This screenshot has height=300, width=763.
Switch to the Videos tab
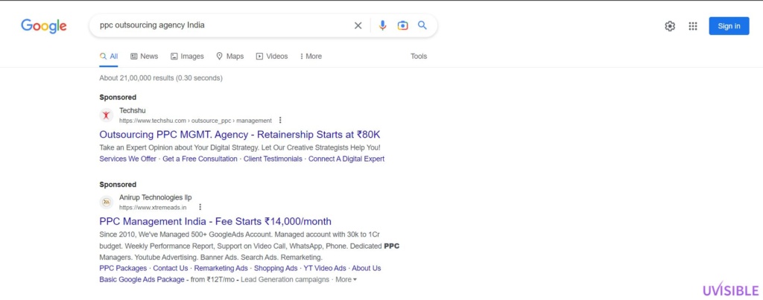[x=272, y=57]
